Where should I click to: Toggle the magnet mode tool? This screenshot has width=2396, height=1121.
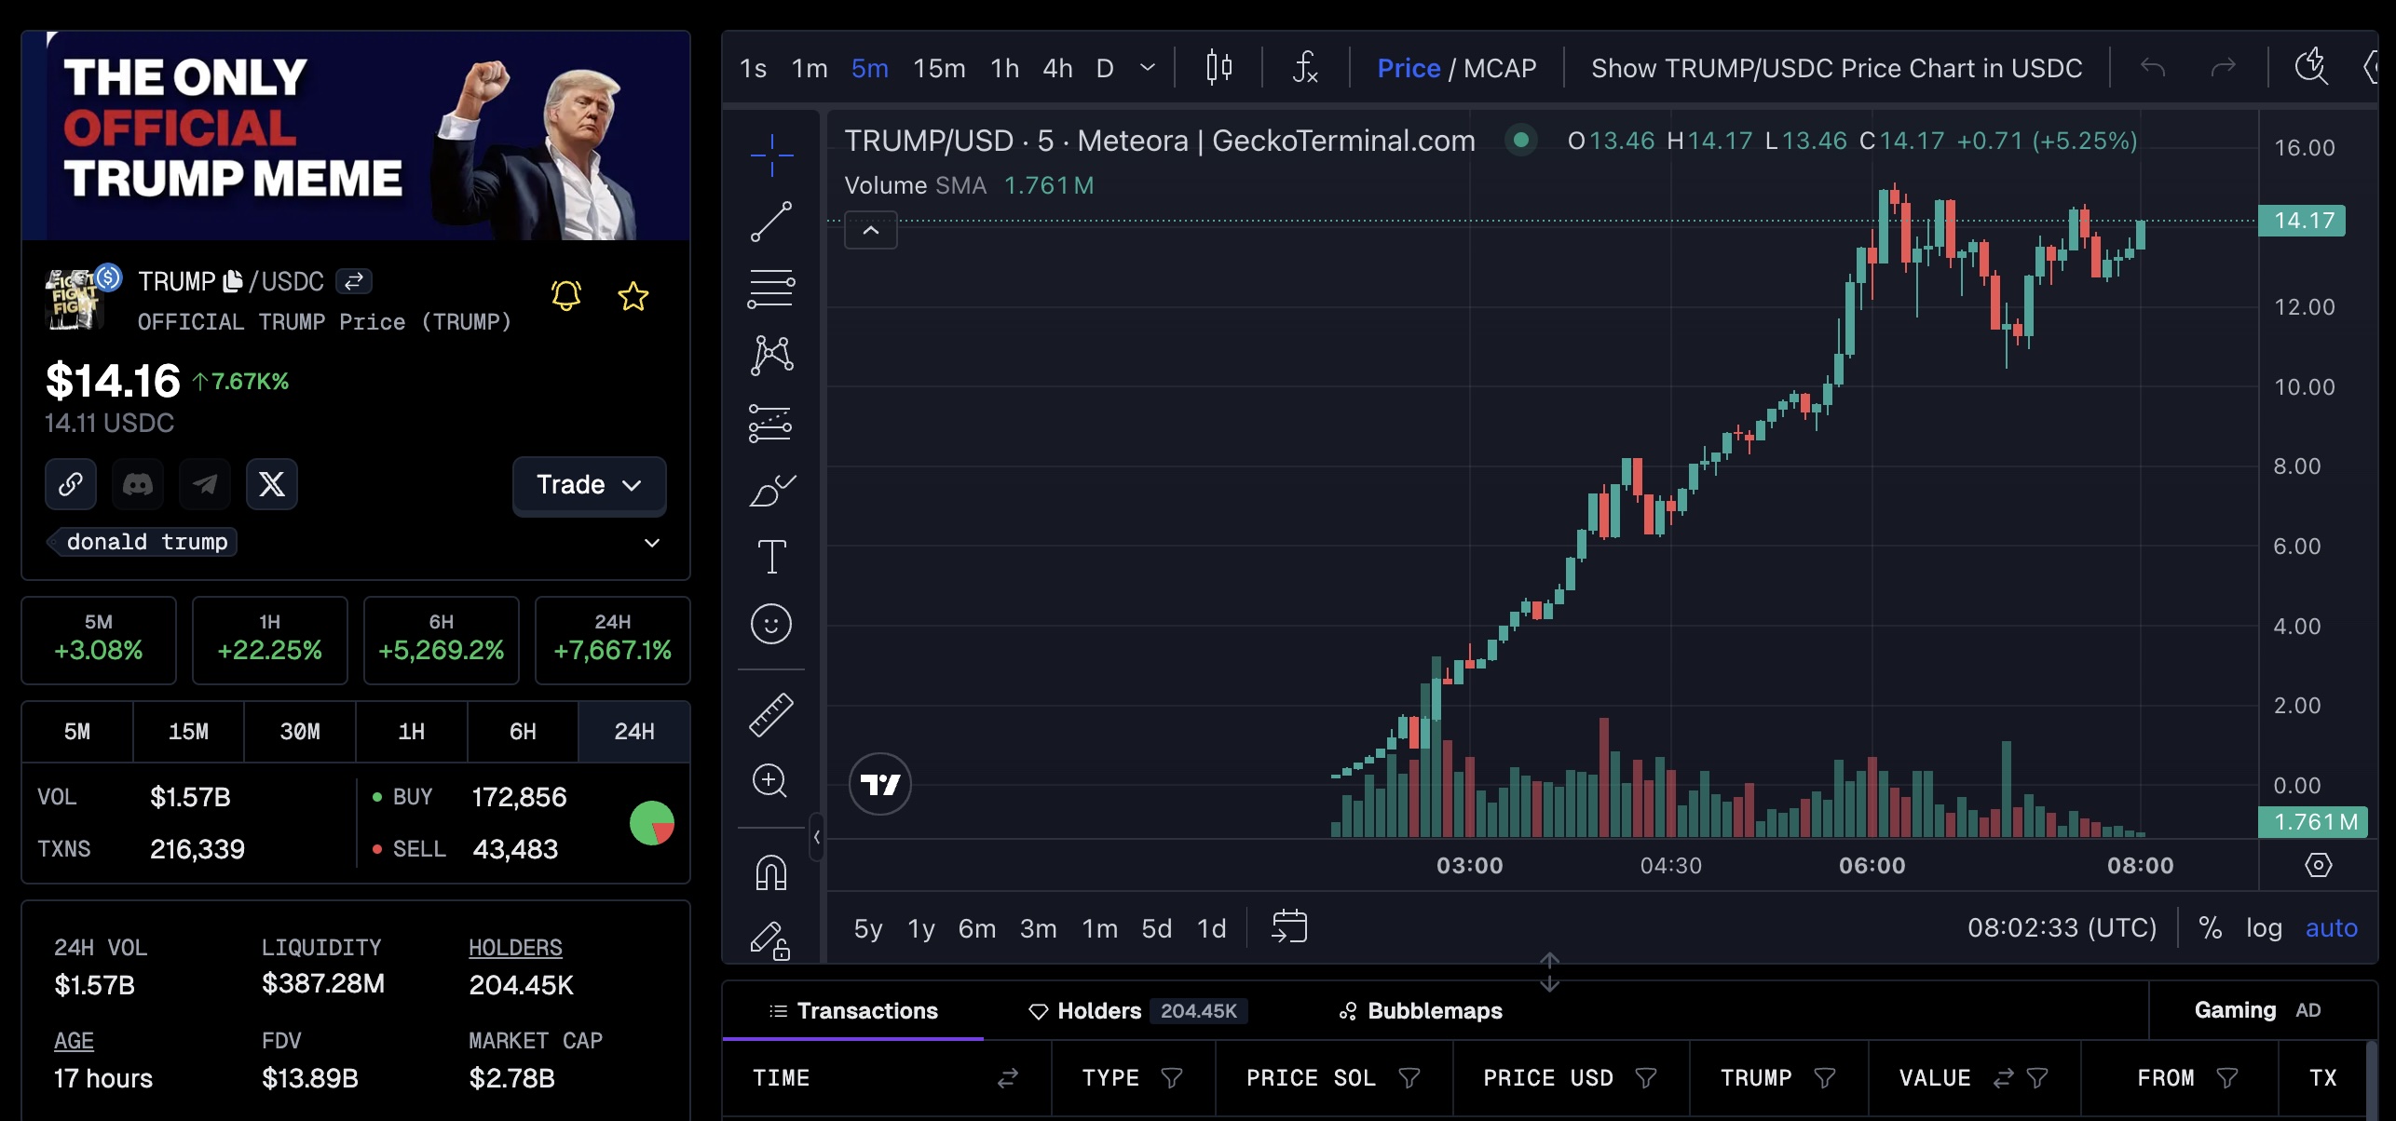point(771,872)
